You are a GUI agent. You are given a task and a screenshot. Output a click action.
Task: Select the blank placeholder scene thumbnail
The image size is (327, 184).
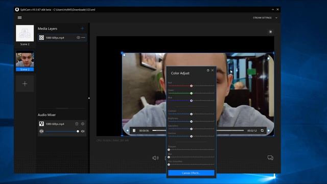[x=25, y=33]
